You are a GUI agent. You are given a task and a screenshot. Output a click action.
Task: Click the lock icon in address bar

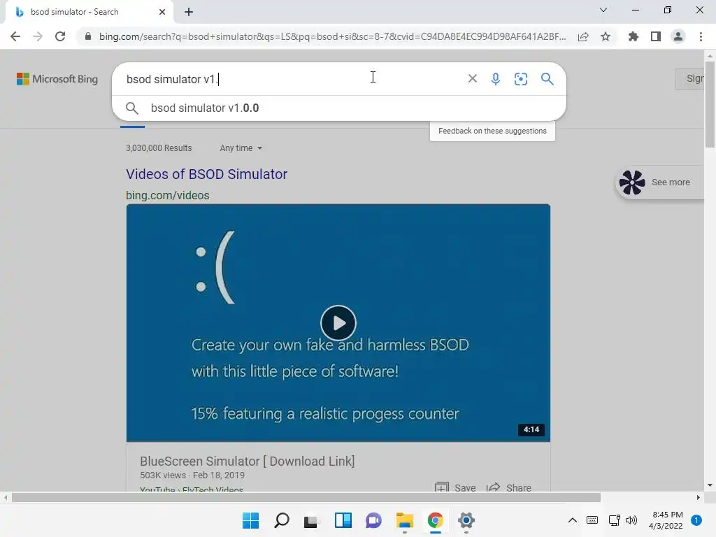click(87, 36)
